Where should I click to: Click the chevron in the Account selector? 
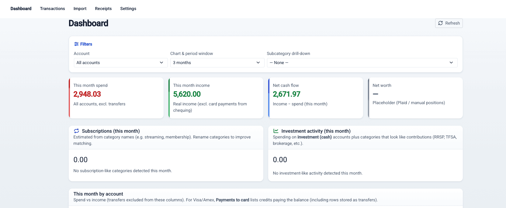[161, 63]
